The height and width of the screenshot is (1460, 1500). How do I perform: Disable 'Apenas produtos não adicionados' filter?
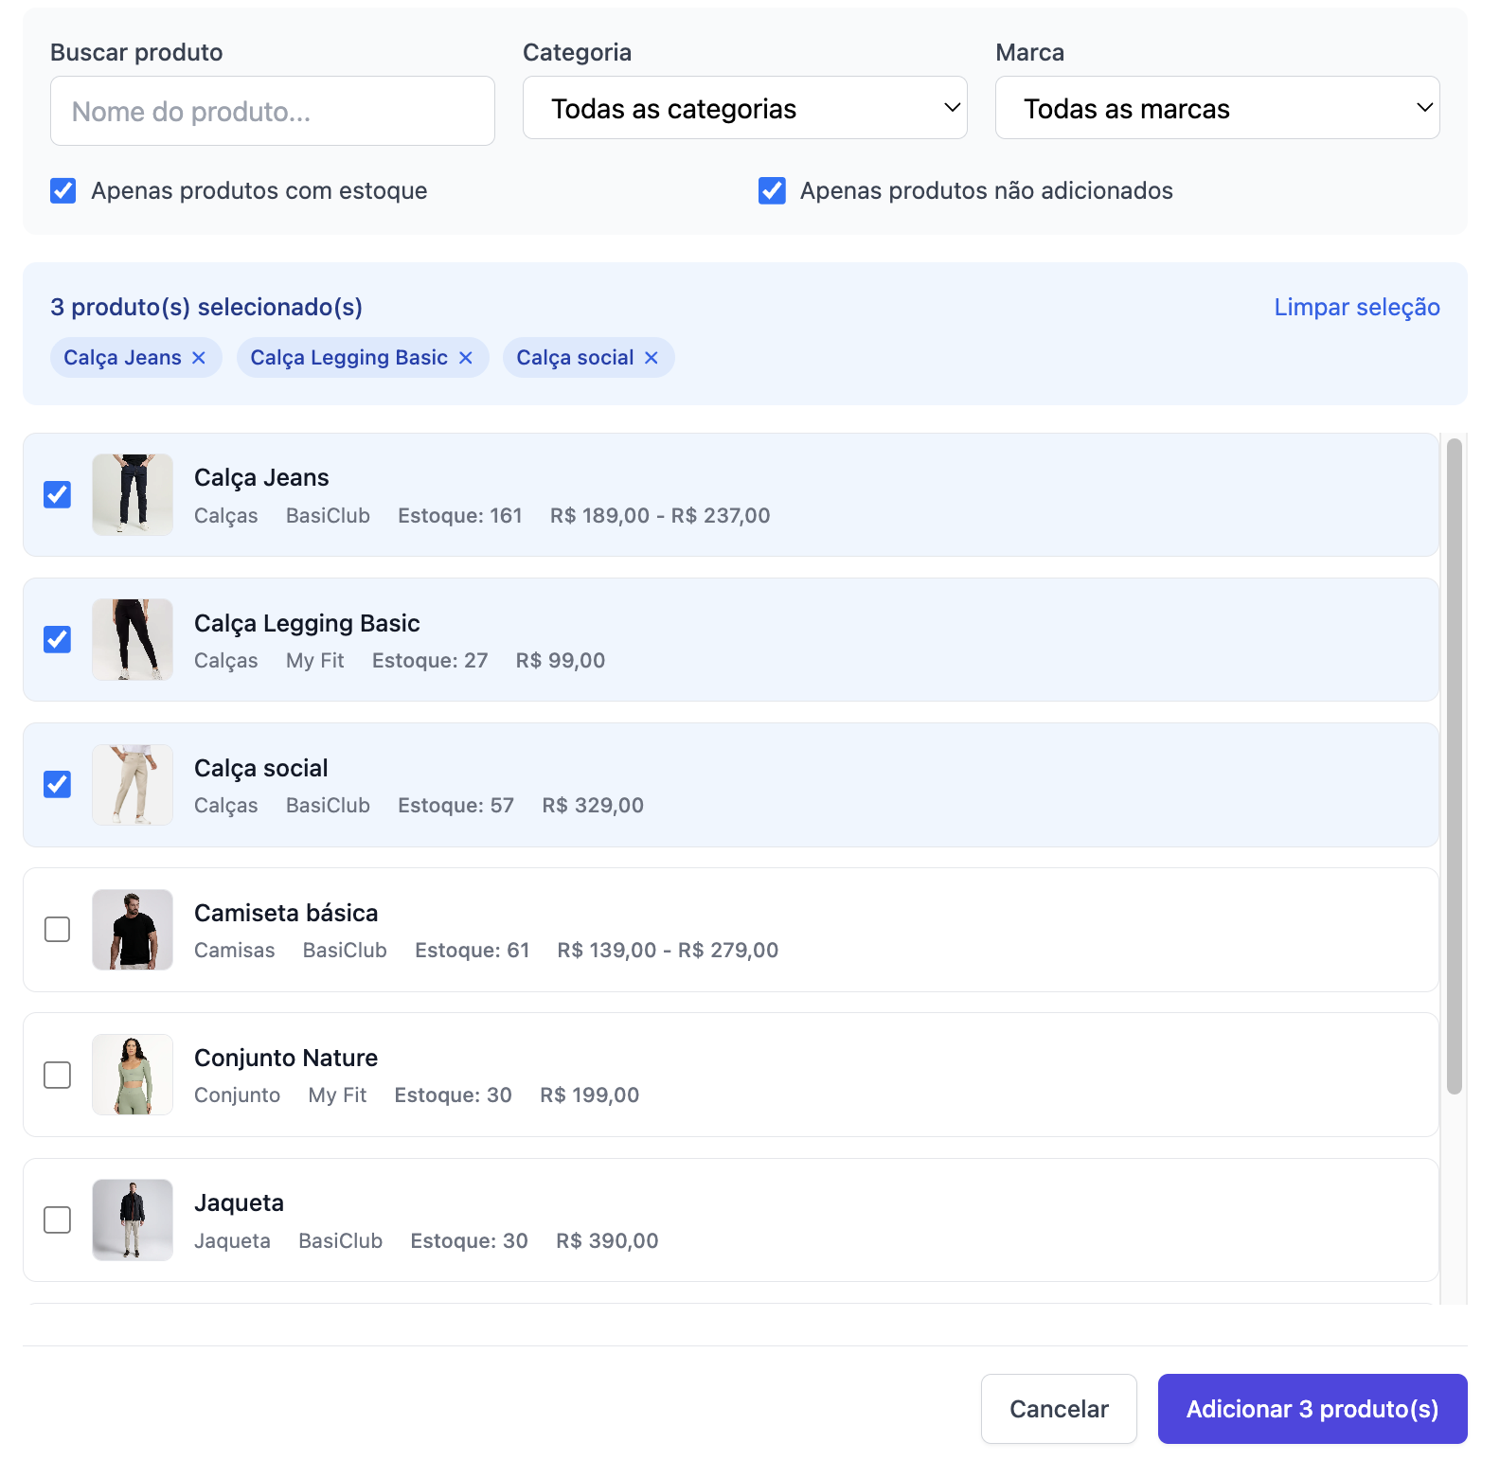point(772,191)
